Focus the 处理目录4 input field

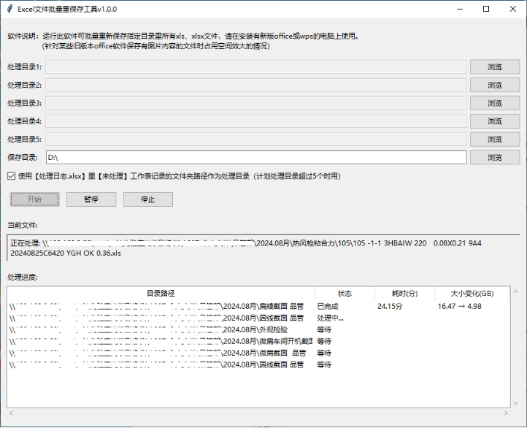pyautogui.click(x=256, y=121)
